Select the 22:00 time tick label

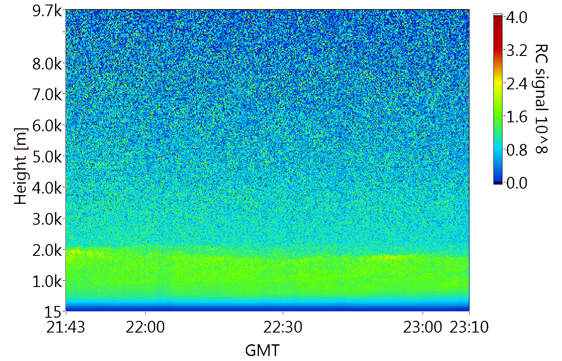(x=145, y=327)
